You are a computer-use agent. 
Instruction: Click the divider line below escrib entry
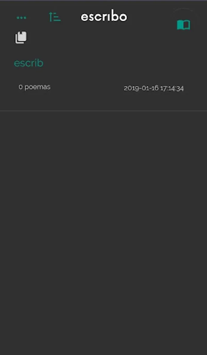(103, 111)
